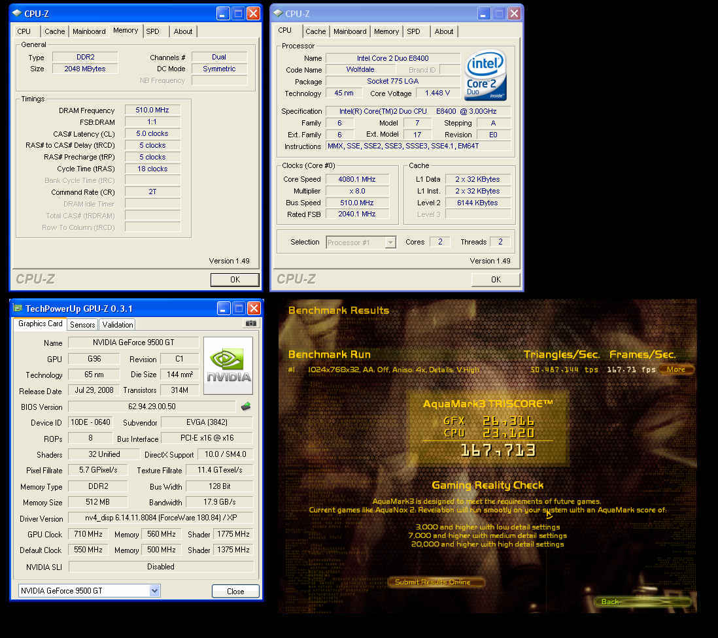Click the GPU Clock value 710 MHz
This screenshot has height=638, width=718.
click(x=88, y=533)
